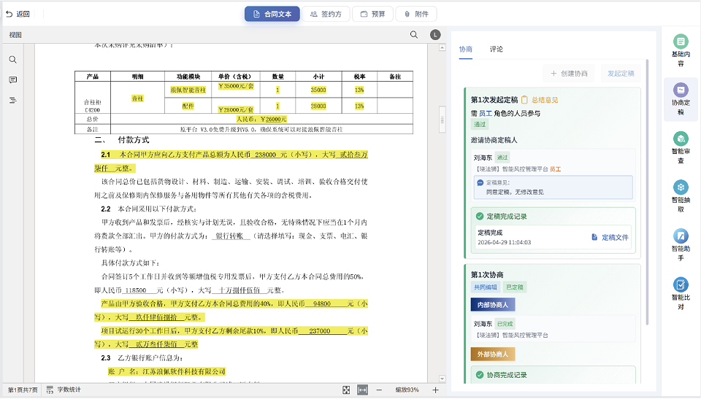Image resolution: width=701 pixels, height=399 pixels.
Task: Click the document scrollbar down arrow
Action: tap(443, 379)
